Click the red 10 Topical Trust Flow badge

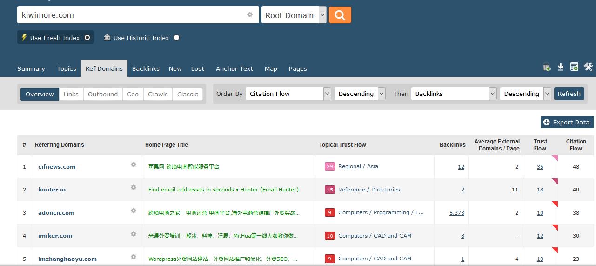click(330, 236)
